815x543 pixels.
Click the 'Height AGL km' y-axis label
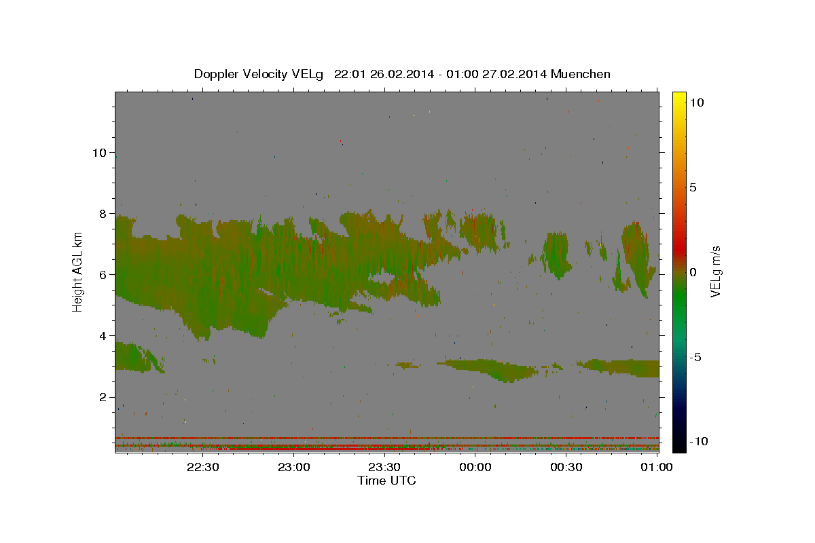(x=78, y=271)
